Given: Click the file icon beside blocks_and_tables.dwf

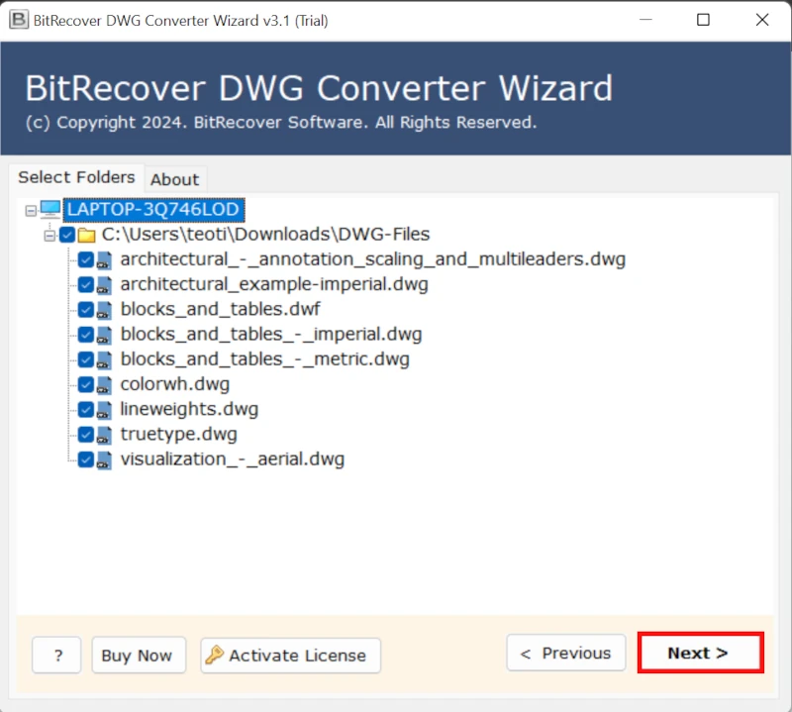Looking at the screenshot, I should click(103, 309).
